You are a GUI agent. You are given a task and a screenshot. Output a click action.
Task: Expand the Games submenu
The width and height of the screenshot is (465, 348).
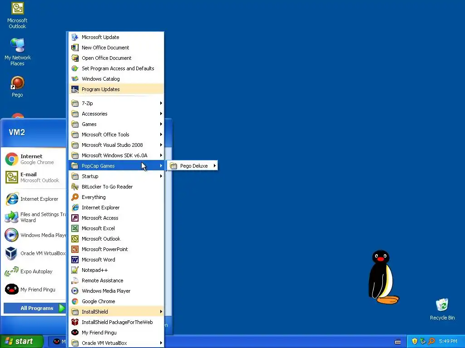pyautogui.click(x=116, y=124)
